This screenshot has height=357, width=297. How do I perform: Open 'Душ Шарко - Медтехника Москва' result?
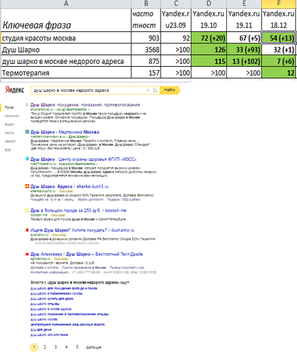(x=65, y=132)
